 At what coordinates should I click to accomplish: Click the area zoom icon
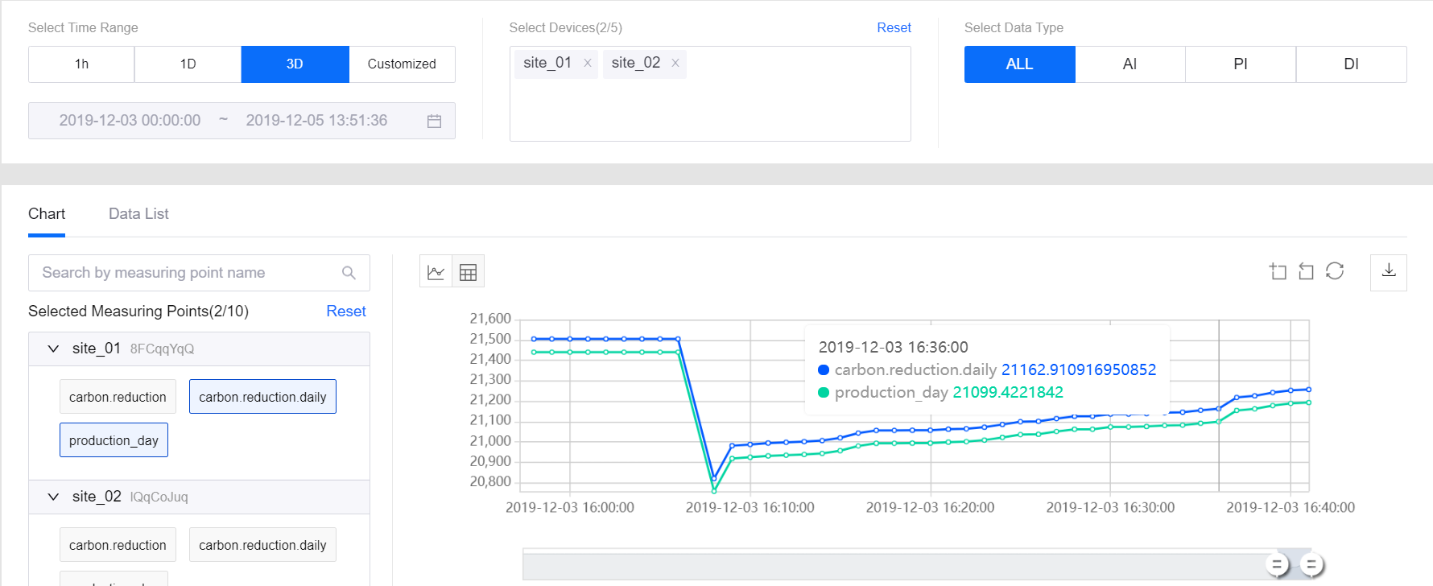[1278, 271]
